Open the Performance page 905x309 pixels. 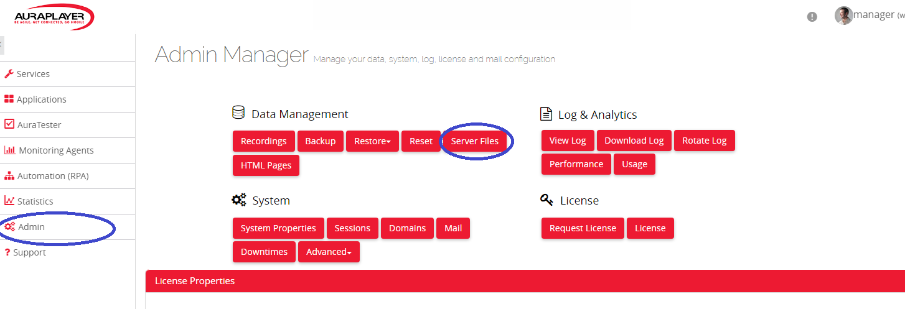576,164
